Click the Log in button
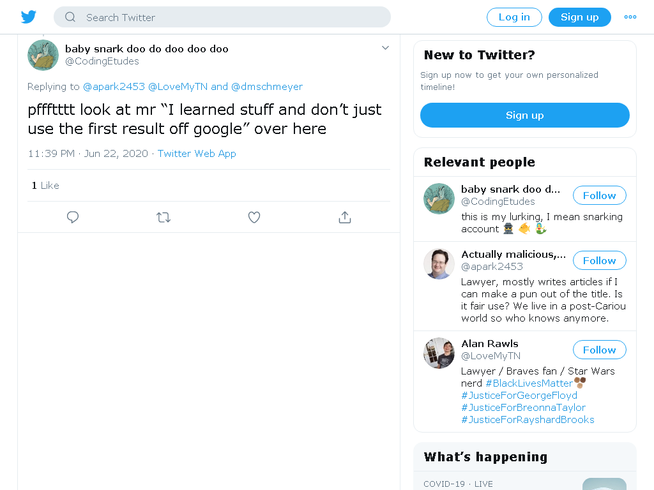The image size is (654, 490). (514, 17)
